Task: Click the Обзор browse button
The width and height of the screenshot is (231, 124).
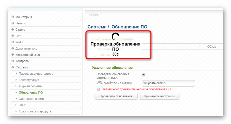Action: (x=211, y=47)
